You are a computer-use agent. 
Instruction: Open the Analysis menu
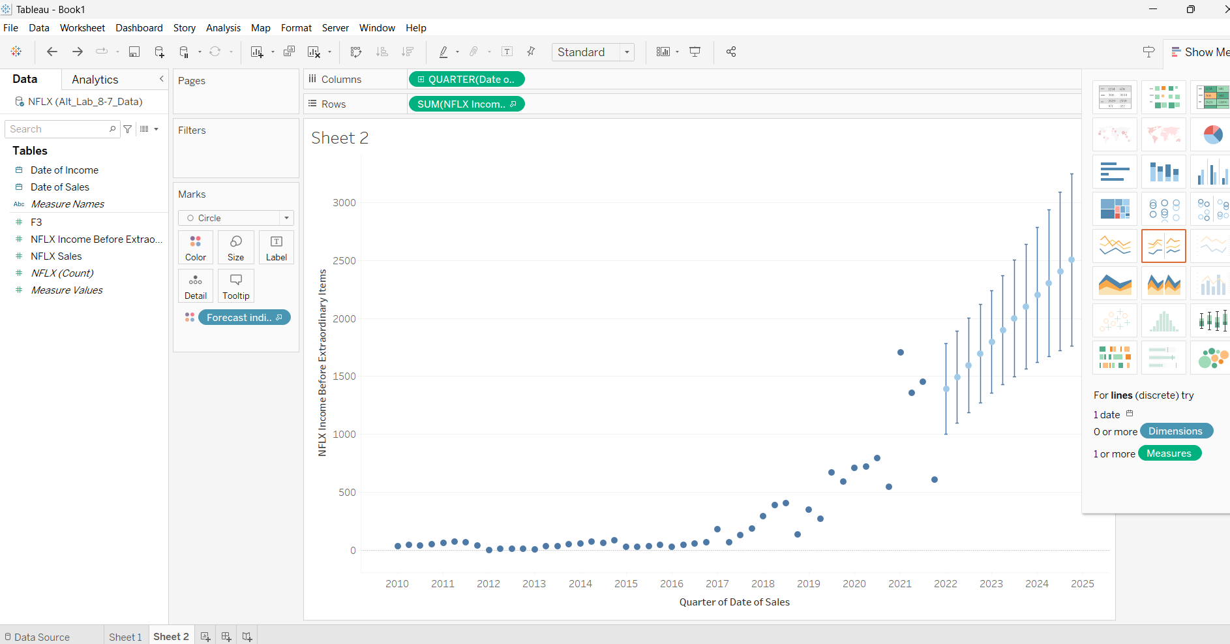[223, 28]
